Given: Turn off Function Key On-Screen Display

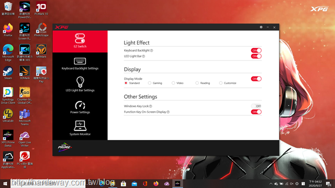Looking at the screenshot, I should click(256, 112).
